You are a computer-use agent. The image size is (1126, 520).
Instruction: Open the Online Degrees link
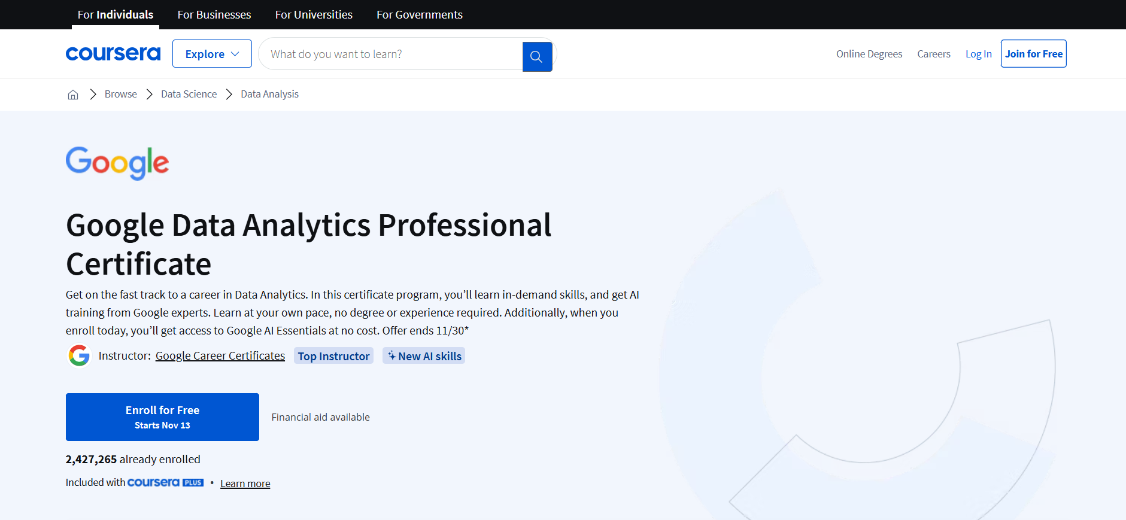(869, 54)
